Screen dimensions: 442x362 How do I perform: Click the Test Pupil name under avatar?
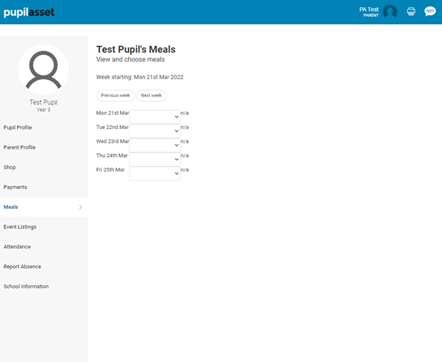click(43, 102)
